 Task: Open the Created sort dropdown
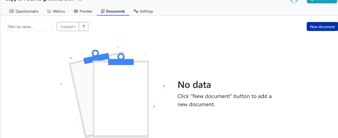[68, 27]
